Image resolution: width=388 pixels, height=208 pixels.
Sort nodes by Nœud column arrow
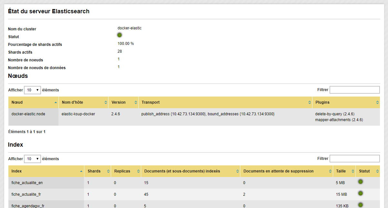pyautogui.click(x=56, y=102)
